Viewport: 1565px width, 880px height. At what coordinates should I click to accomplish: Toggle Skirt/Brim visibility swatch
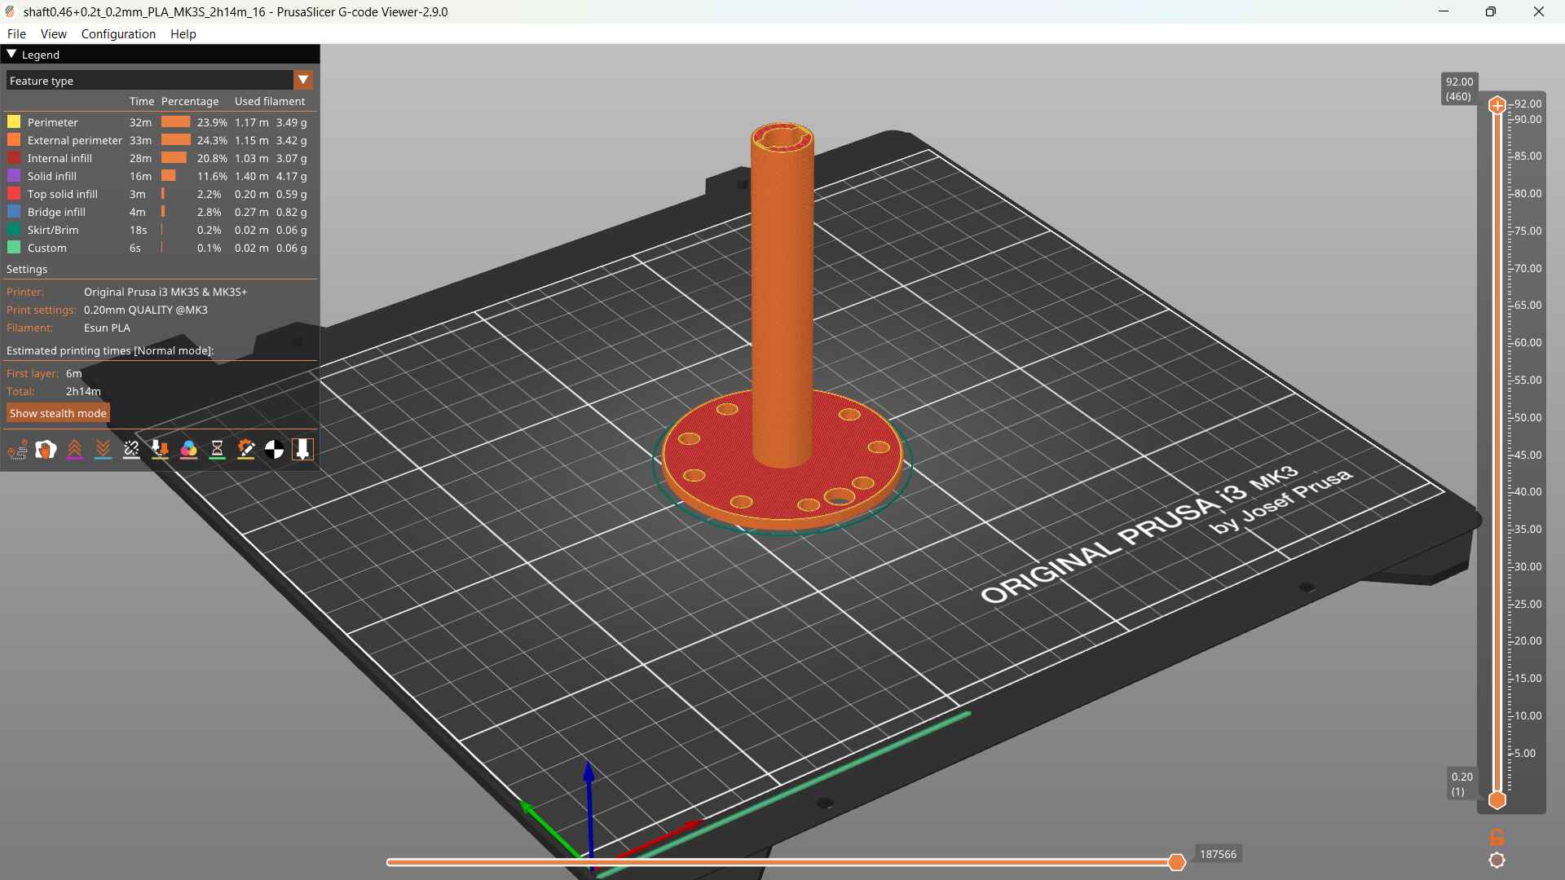14,230
